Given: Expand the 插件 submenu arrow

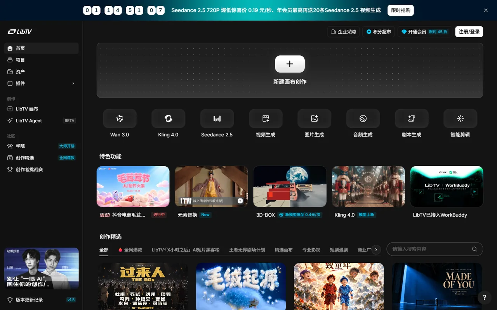Looking at the screenshot, I should (x=73, y=83).
